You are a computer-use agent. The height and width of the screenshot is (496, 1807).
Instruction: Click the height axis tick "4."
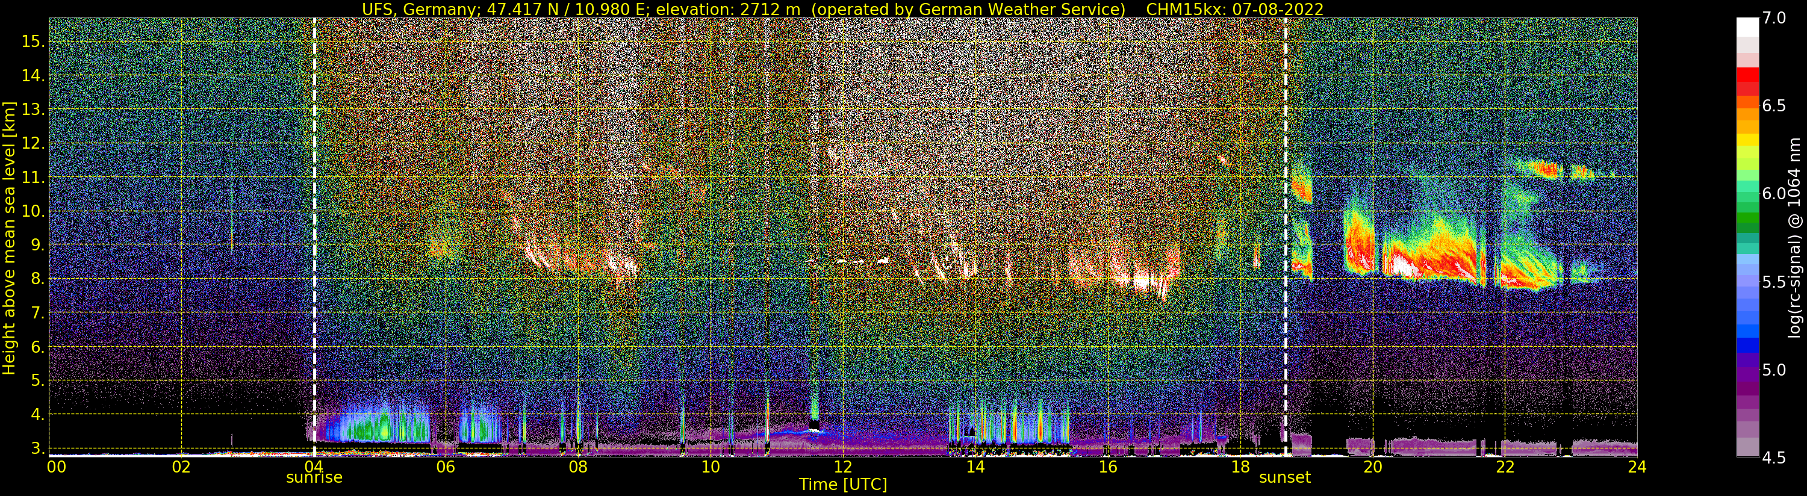[x=37, y=415]
